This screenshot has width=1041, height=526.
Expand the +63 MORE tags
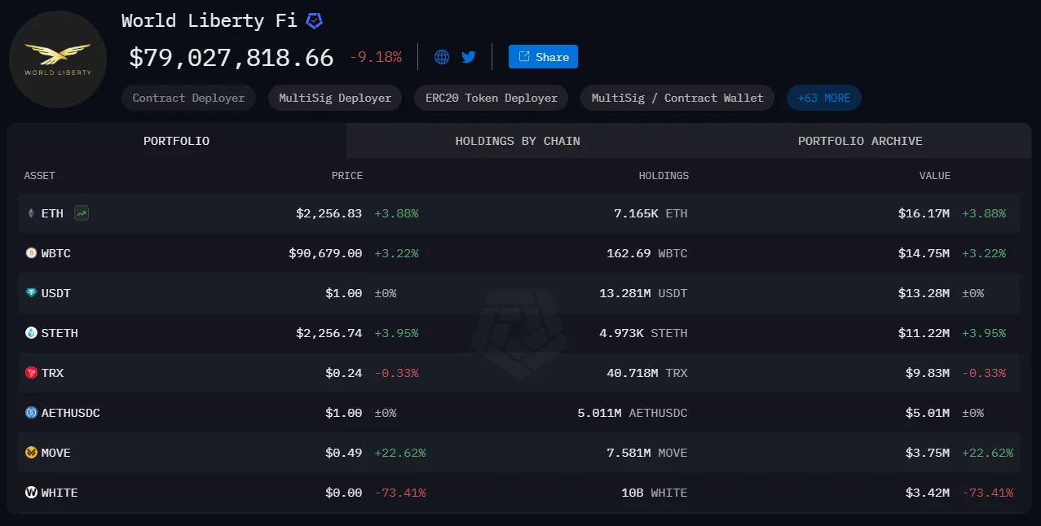[x=823, y=98]
